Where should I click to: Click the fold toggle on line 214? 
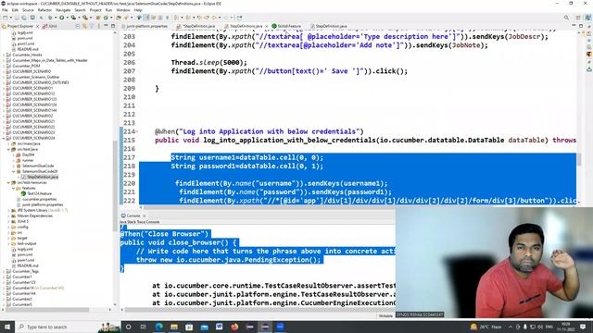click(x=137, y=131)
